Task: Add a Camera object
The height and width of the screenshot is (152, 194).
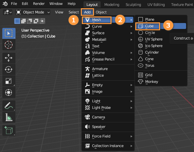Action: [x=108, y=117]
